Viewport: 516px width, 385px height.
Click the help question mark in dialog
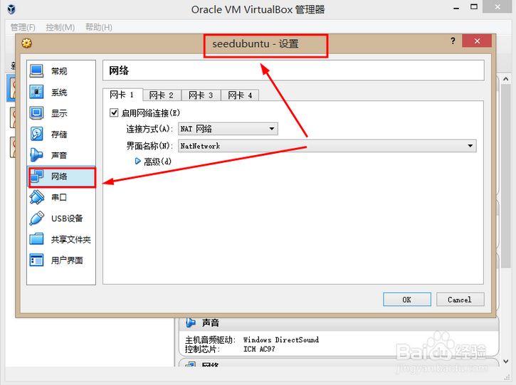453,41
